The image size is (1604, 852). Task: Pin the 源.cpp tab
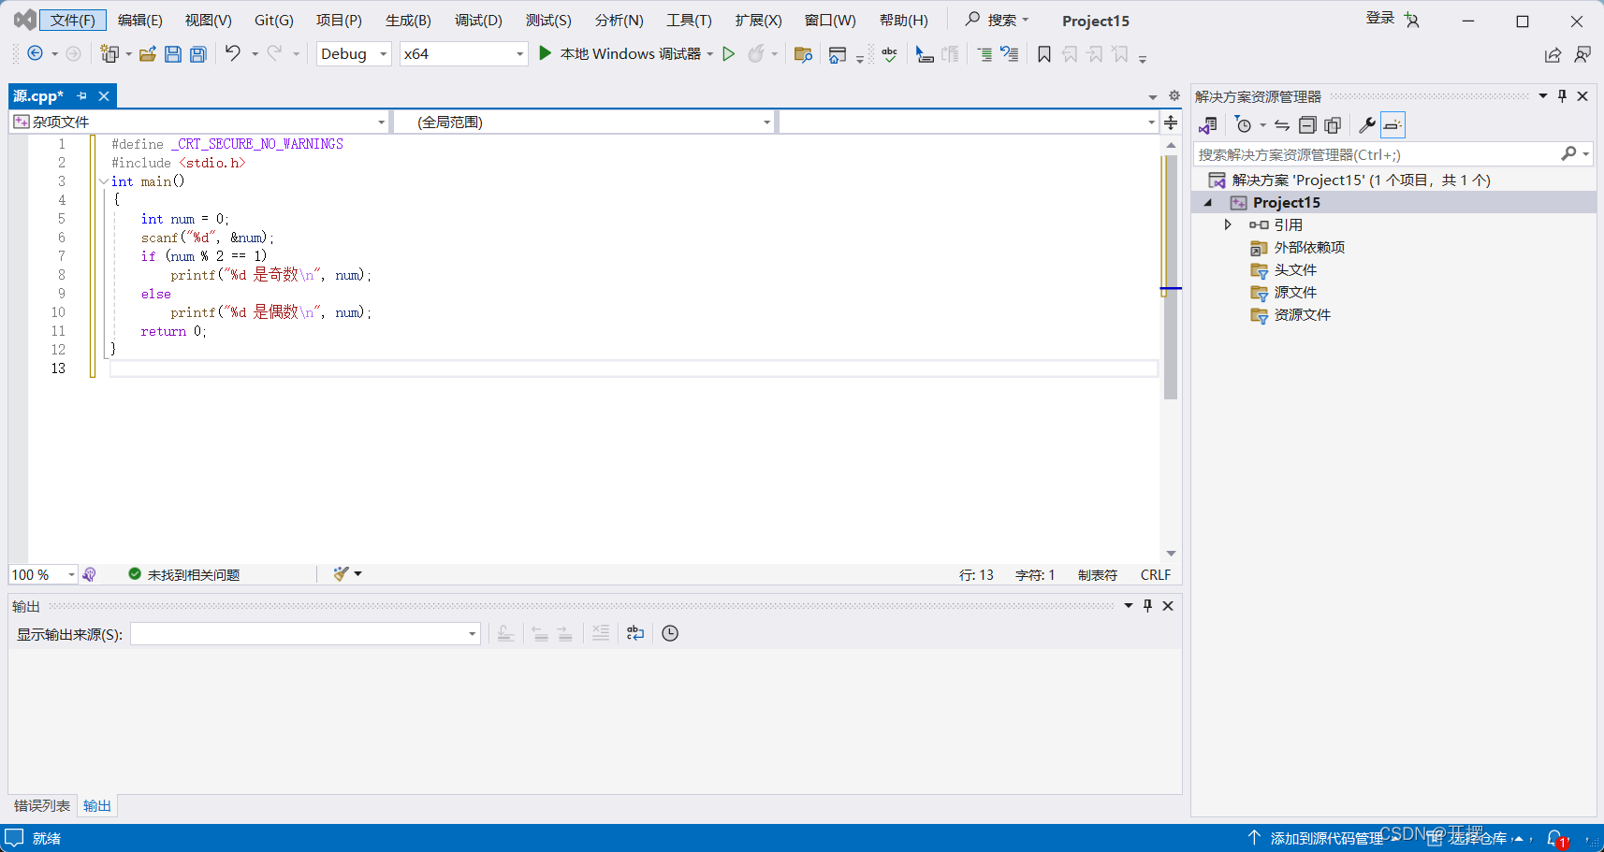click(82, 95)
